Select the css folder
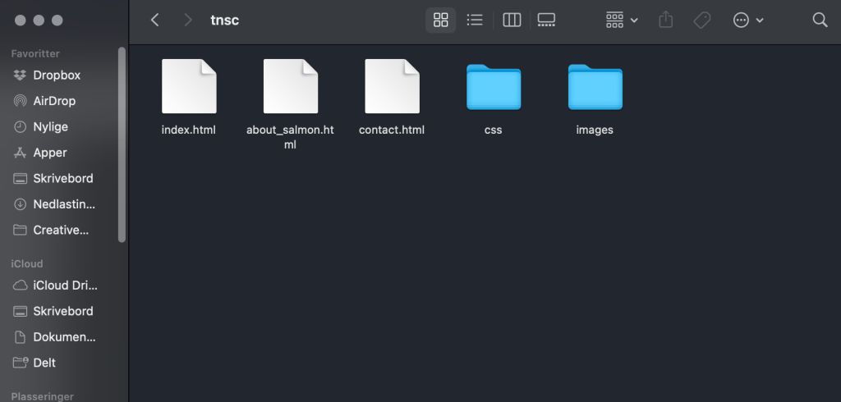Viewport: 841px width, 402px height. 494,87
